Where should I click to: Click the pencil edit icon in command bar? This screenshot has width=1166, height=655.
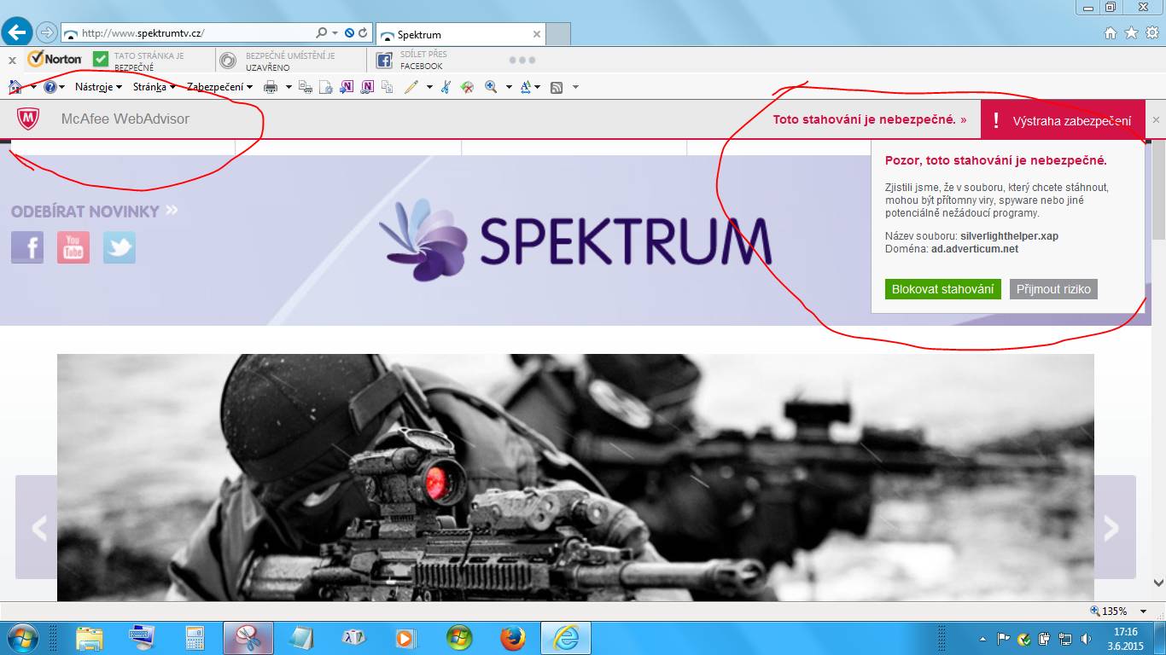(411, 87)
